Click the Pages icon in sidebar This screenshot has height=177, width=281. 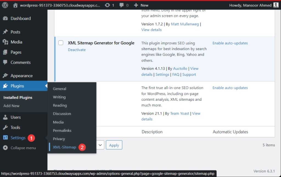coord(5,52)
